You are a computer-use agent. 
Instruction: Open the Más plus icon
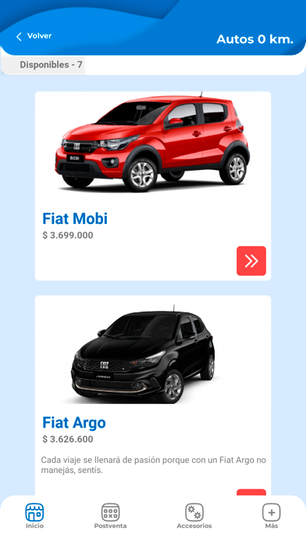[x=272, y=512]
